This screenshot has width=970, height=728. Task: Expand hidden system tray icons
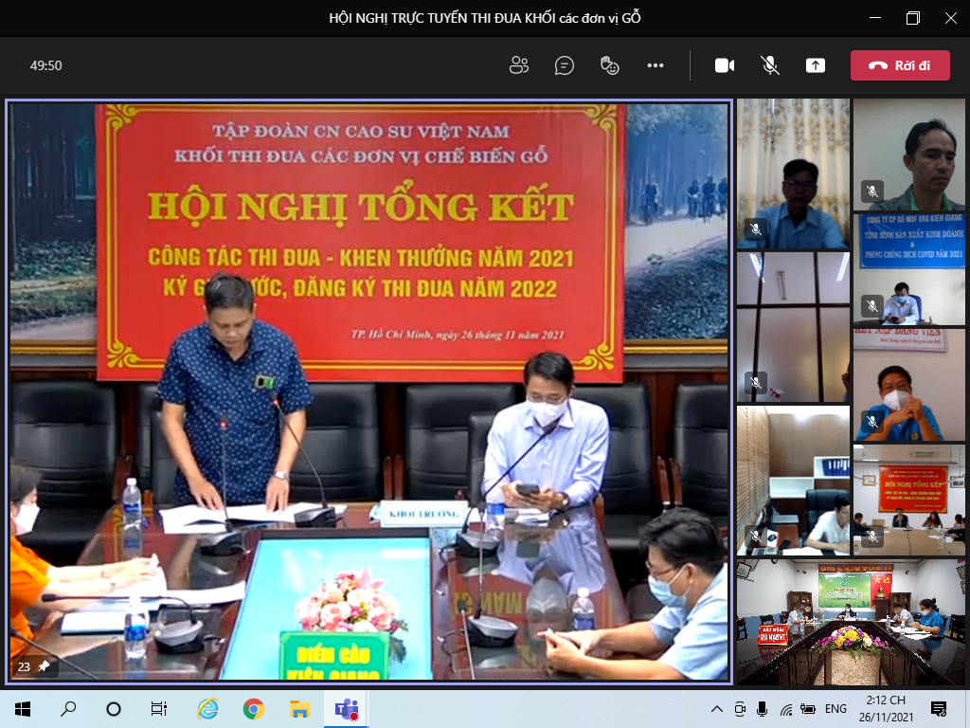click(x=716, y=709)
